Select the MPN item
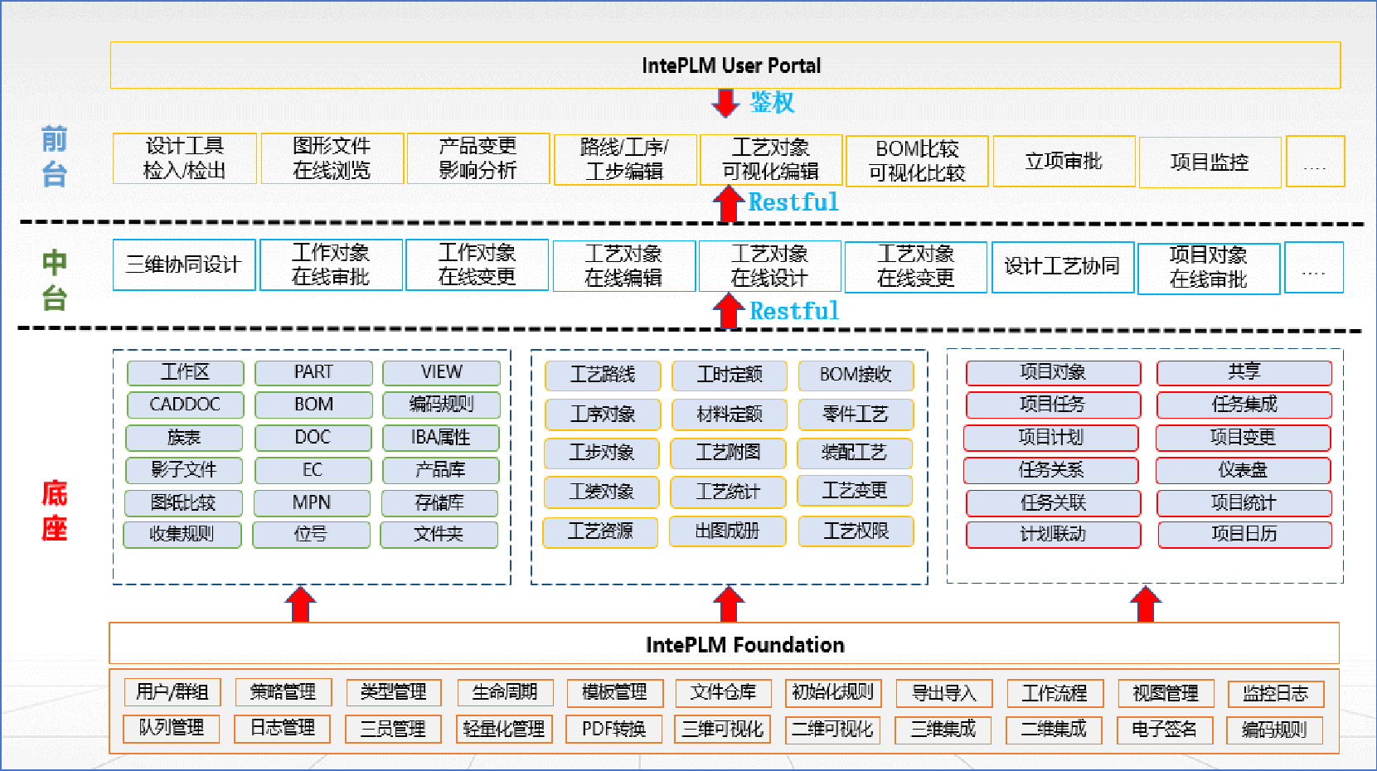The image size is (1377, 771). coord(312,502)
